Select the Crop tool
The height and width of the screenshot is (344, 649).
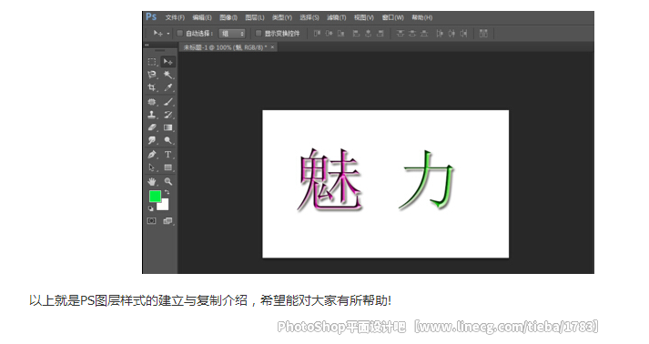(152, 87)
